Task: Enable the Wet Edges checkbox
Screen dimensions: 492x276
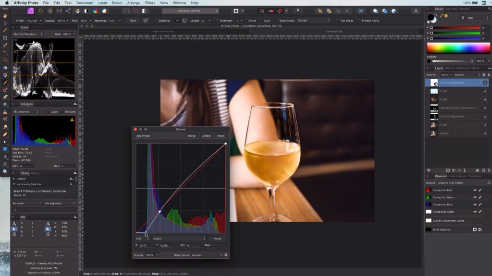Action: [337, 21]
